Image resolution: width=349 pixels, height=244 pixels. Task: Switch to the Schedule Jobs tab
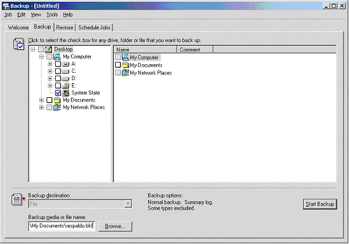point(94,28)
